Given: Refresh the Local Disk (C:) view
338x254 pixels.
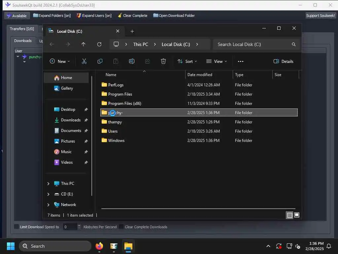Looking at the screenshot, I should [x=99, y=44].
